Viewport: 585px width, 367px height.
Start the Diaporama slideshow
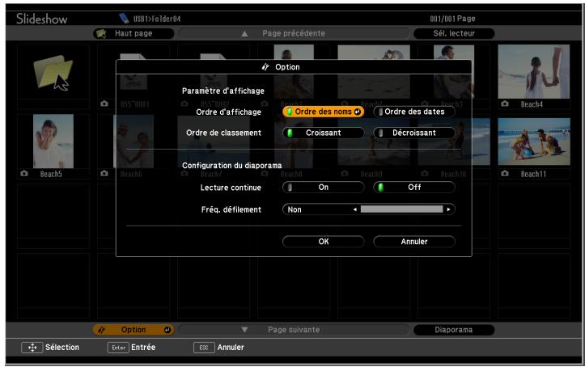click(454, 330)
